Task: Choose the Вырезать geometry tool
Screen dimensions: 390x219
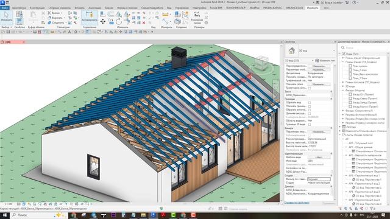Action: click(56, 18)
